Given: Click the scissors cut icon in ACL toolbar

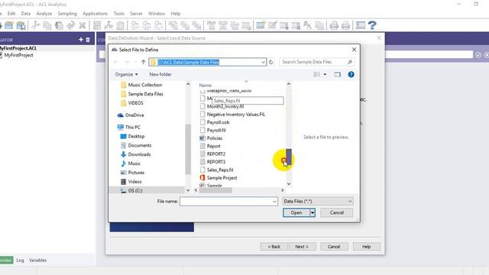Looking at the screenshot, I should (x=36, y=25).
